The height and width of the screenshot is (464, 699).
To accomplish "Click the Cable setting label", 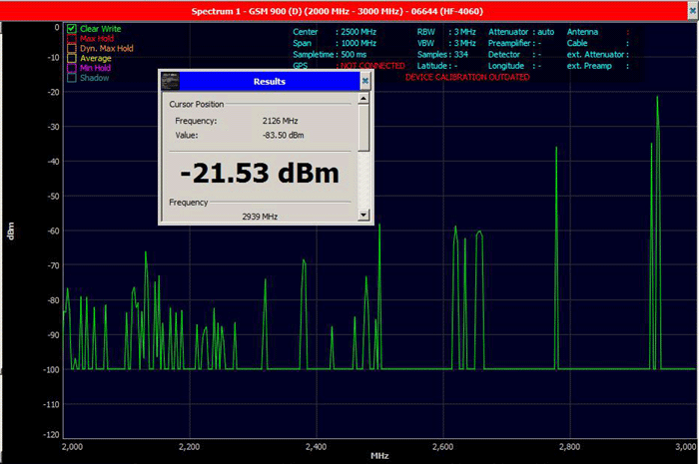I will (x=577, y=43).
